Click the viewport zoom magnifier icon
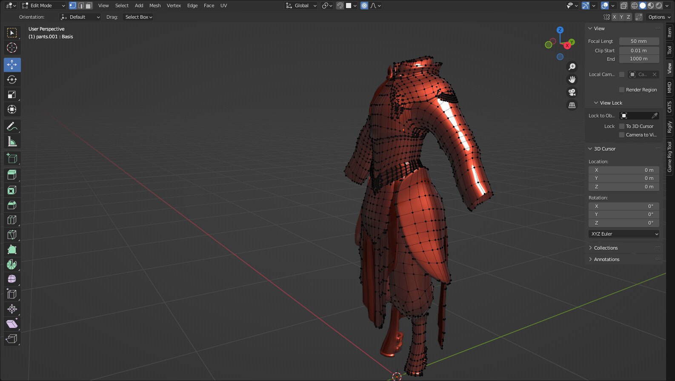675x381 pixels. 572,67
